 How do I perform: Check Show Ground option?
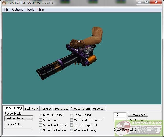[x=72, y=115]
